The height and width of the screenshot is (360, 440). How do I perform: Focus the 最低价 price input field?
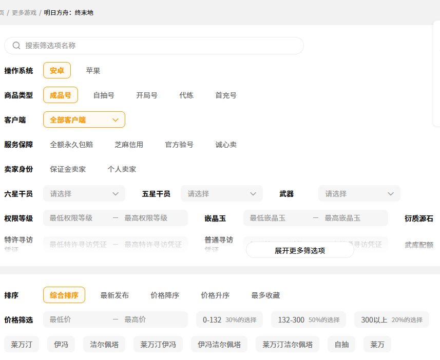(x=77, y=320)
